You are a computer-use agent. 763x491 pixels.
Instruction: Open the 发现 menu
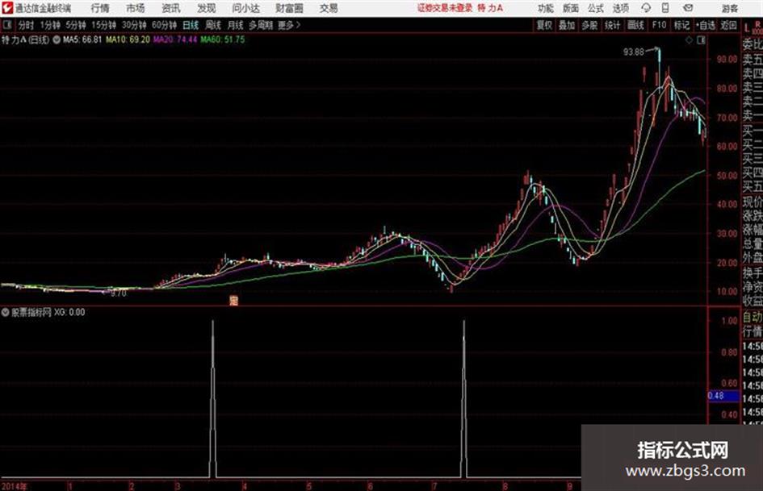click(x=207, y=8)
